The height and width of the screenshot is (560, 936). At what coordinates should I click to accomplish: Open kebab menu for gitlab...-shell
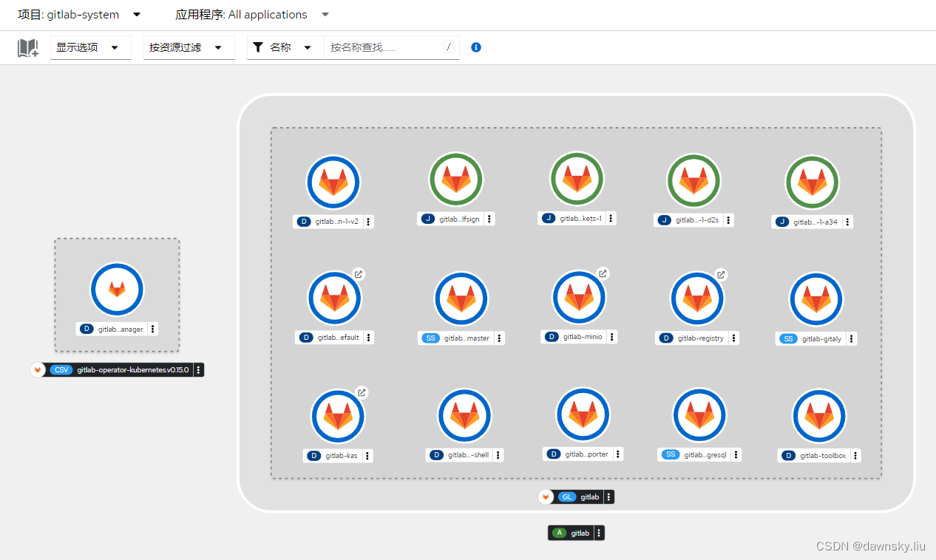[x=498, y=455]
